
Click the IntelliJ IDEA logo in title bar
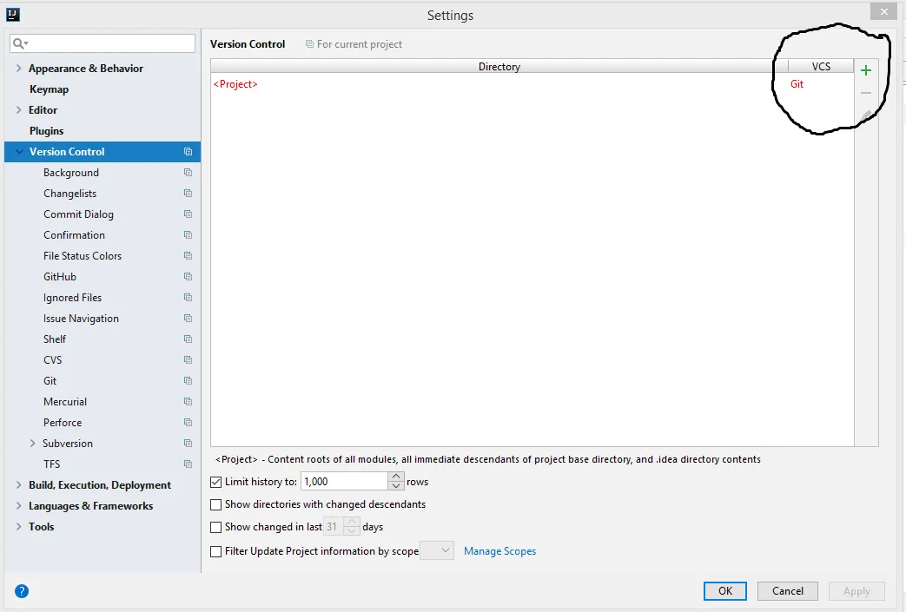pyautogui.click(x=13, y=15)
